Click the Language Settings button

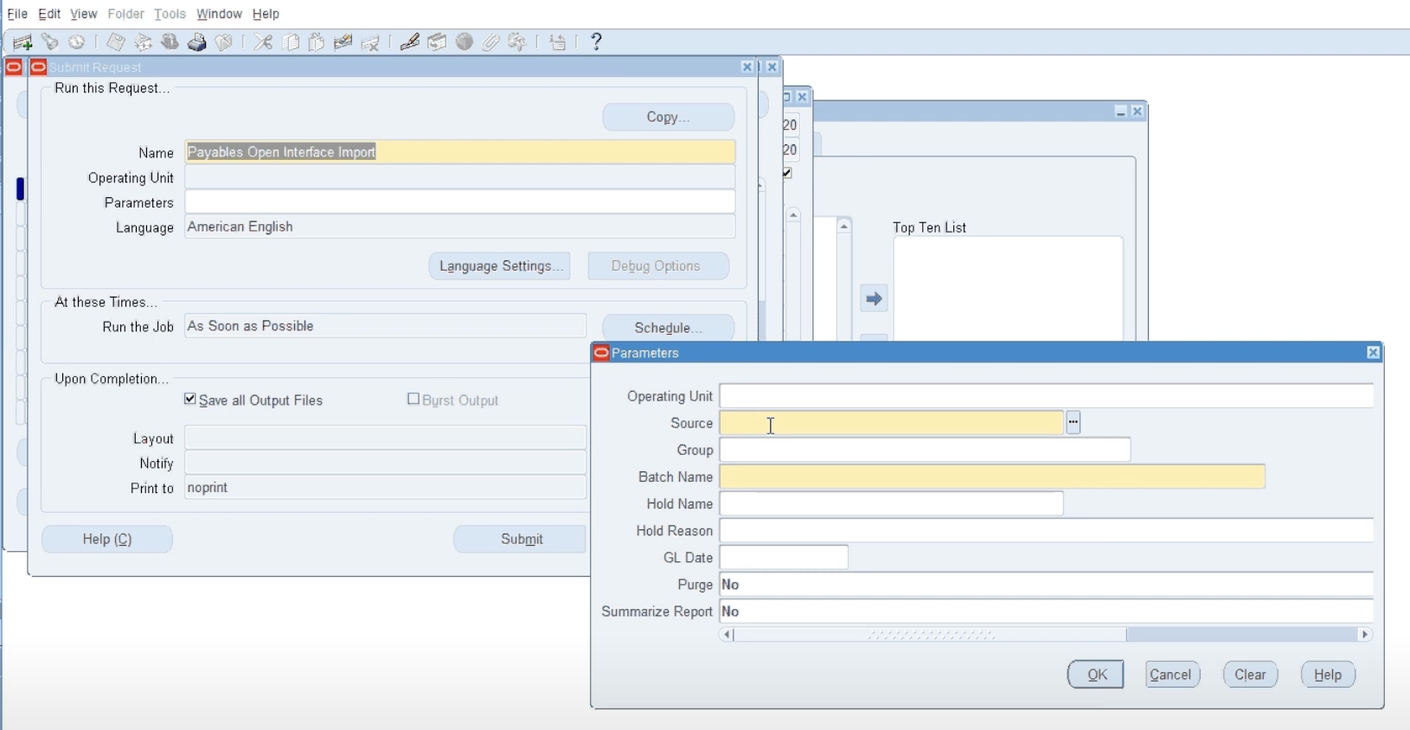coord(499,266)
